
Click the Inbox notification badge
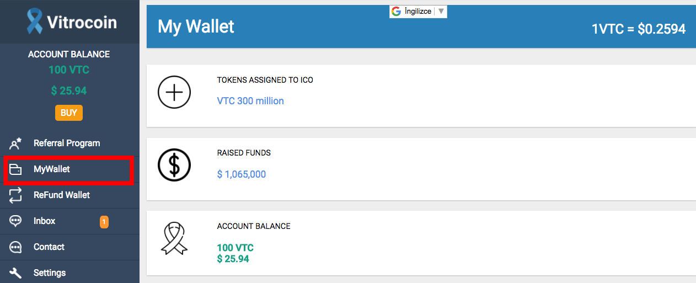tap(104, 222)
